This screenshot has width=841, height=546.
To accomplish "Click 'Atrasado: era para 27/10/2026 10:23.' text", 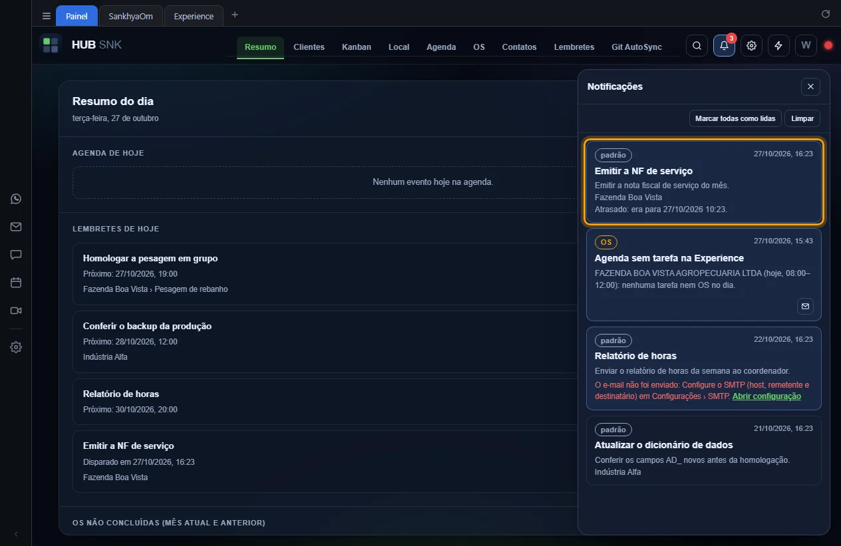I will [x=661, y=209].
